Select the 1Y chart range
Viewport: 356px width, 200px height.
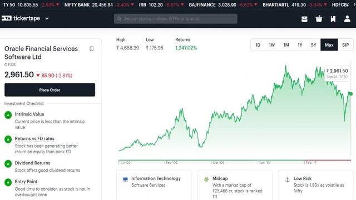(x=300, y=45)
